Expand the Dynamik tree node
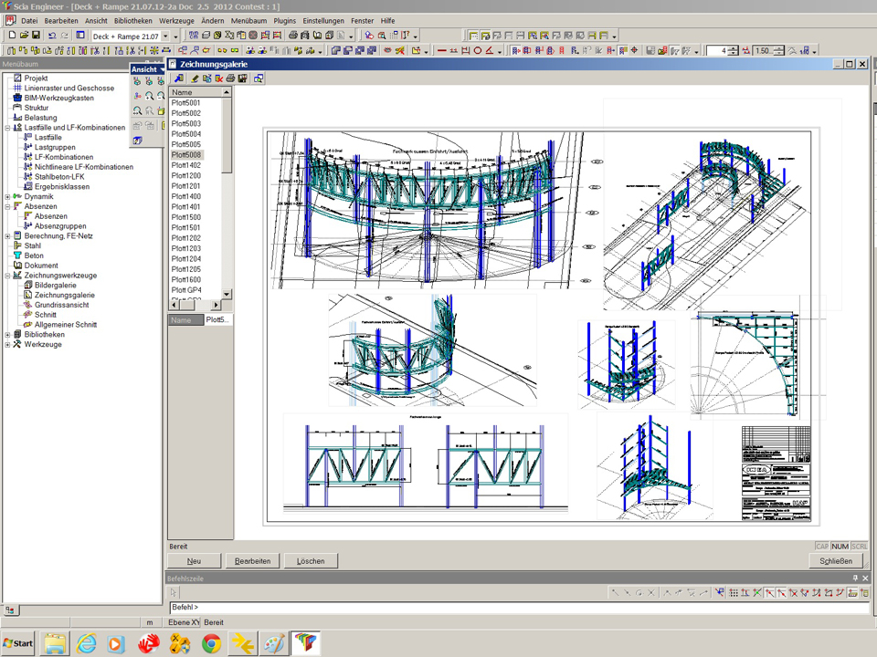This screenshot has height=657, width=877. click(7, 197)
